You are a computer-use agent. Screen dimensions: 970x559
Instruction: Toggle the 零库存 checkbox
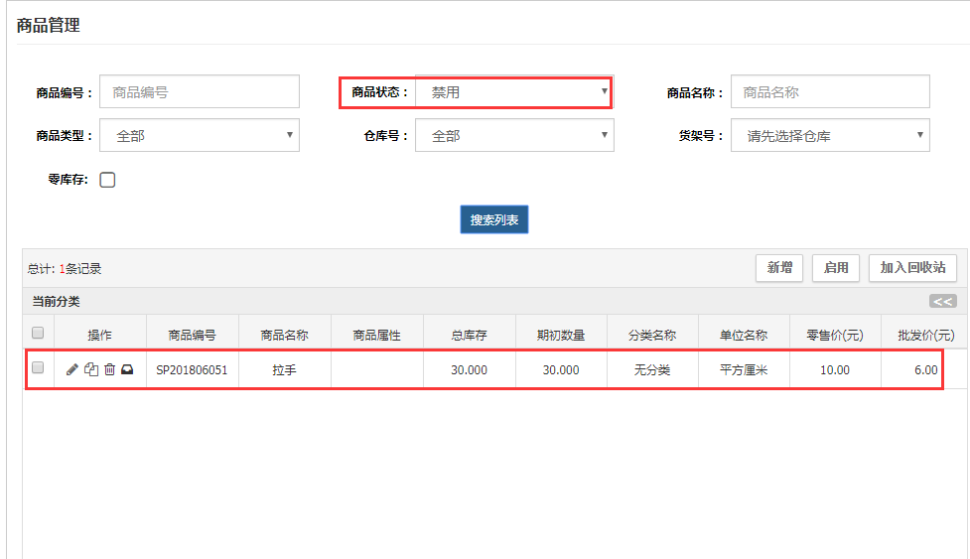(x=108, y=180)
